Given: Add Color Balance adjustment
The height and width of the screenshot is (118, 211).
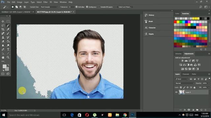Looking at the screenshot, I should [184, 65].
